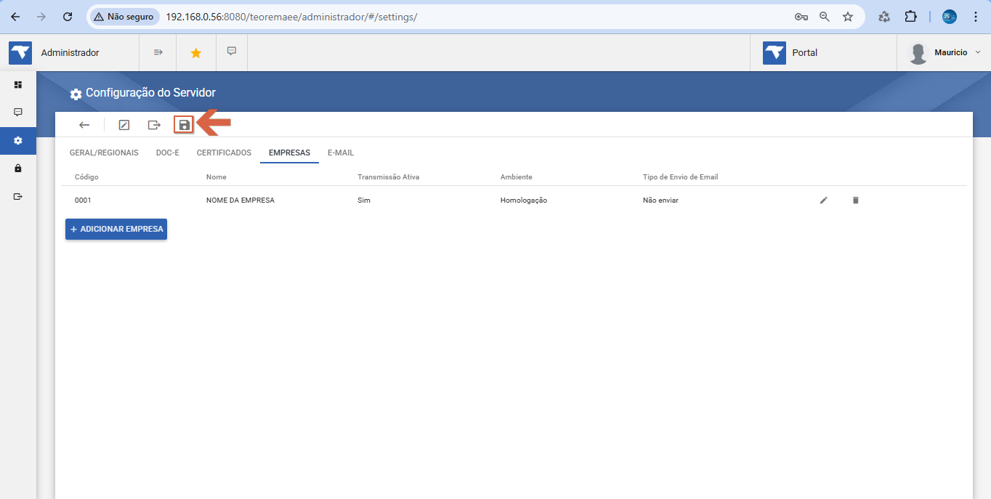The image size is (991, 499).
Task: Click the Administrador logo icon
Action: (20, 52)
